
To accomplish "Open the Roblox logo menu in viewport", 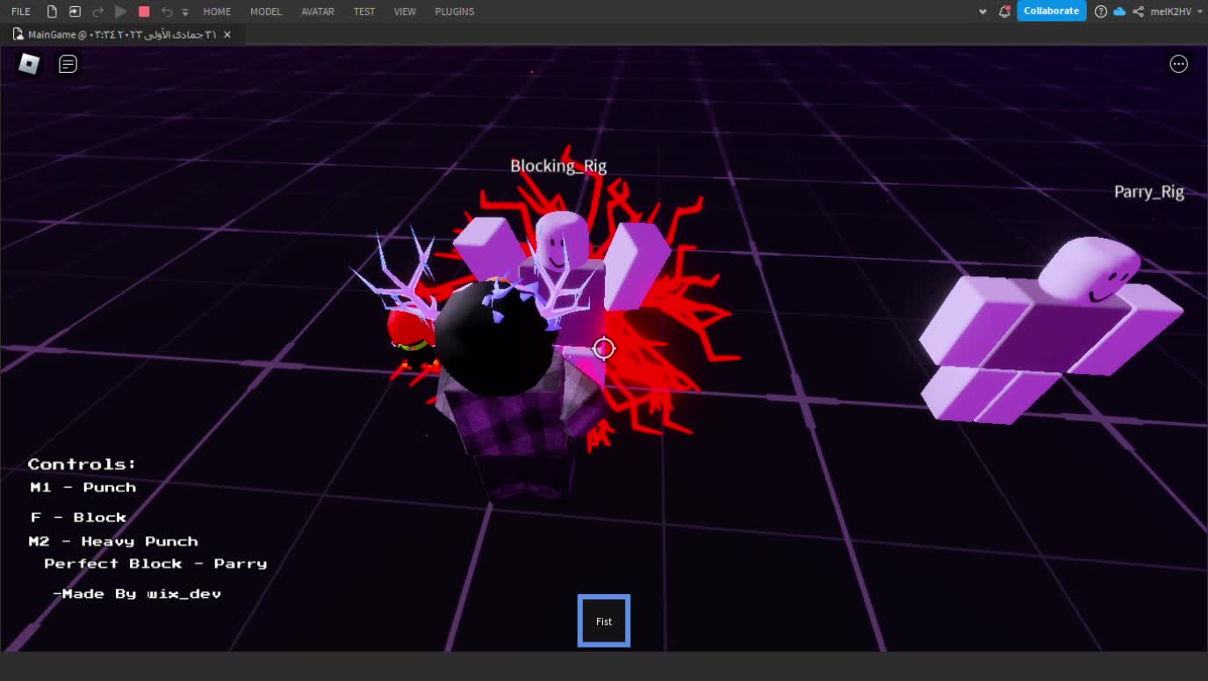I will tap(29, 64).
